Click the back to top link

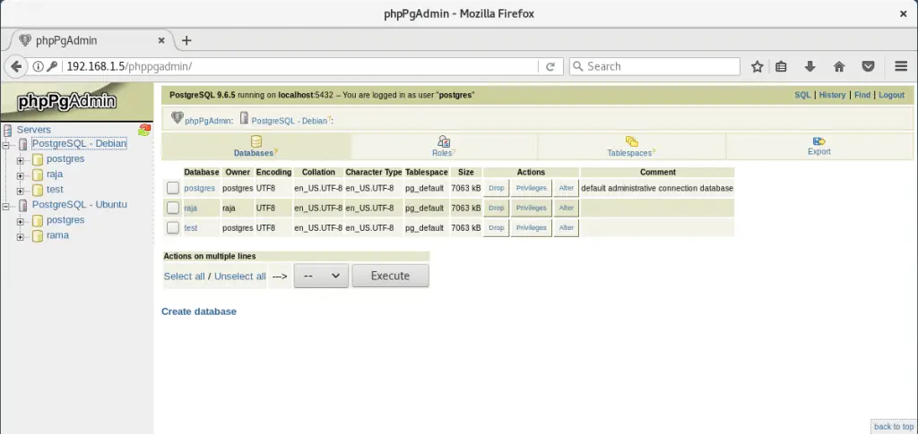[x=894, y=427]
